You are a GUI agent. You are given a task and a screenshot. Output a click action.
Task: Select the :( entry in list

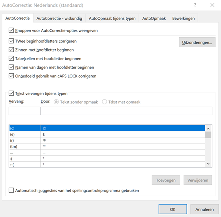[107, 159]
